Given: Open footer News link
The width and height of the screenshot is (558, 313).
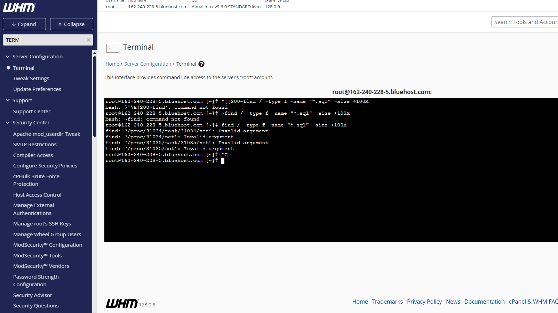Looking at the screenshot, I should pos(453,302).
